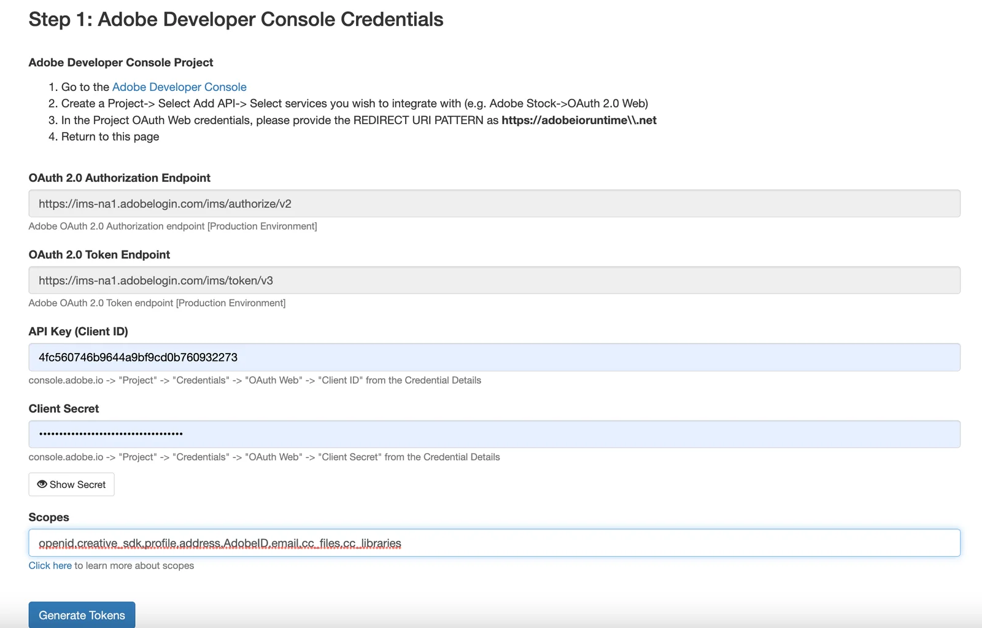Image resolution: width=982 pixels, height=628 pixels.
Task: Click the Authorization endpoint Production Environment hint
Action: [x=173, y=227]
